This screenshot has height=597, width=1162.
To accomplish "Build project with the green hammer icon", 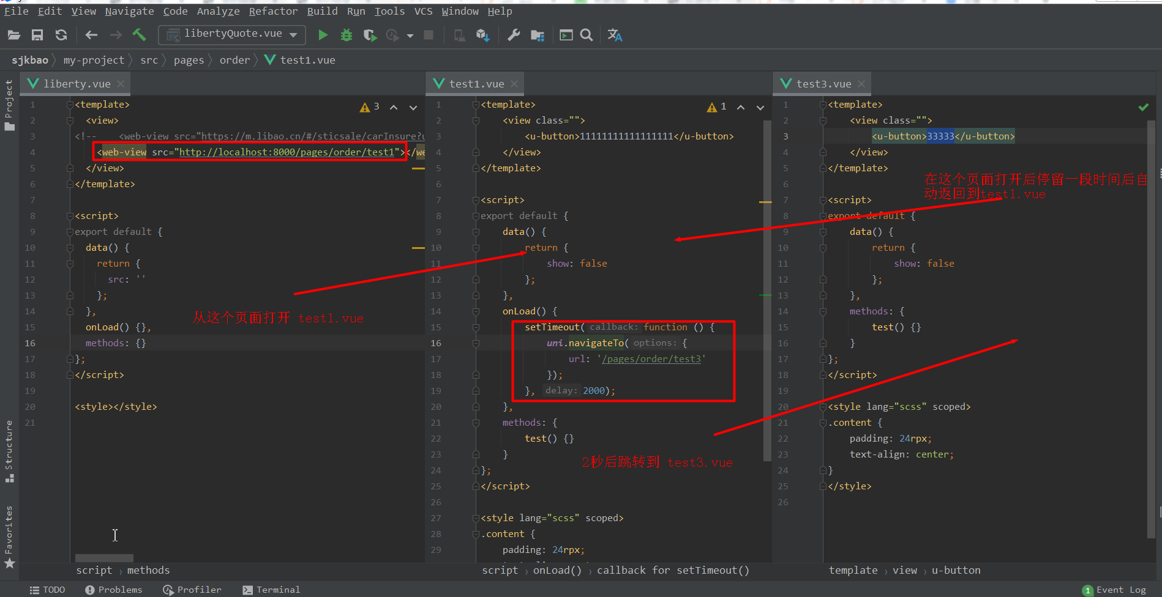I will [x=140, y=35].
